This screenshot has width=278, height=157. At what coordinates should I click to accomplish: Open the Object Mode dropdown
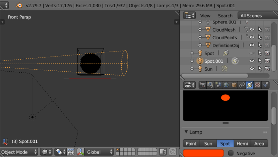pyautogui.click(x=19, y=152)
